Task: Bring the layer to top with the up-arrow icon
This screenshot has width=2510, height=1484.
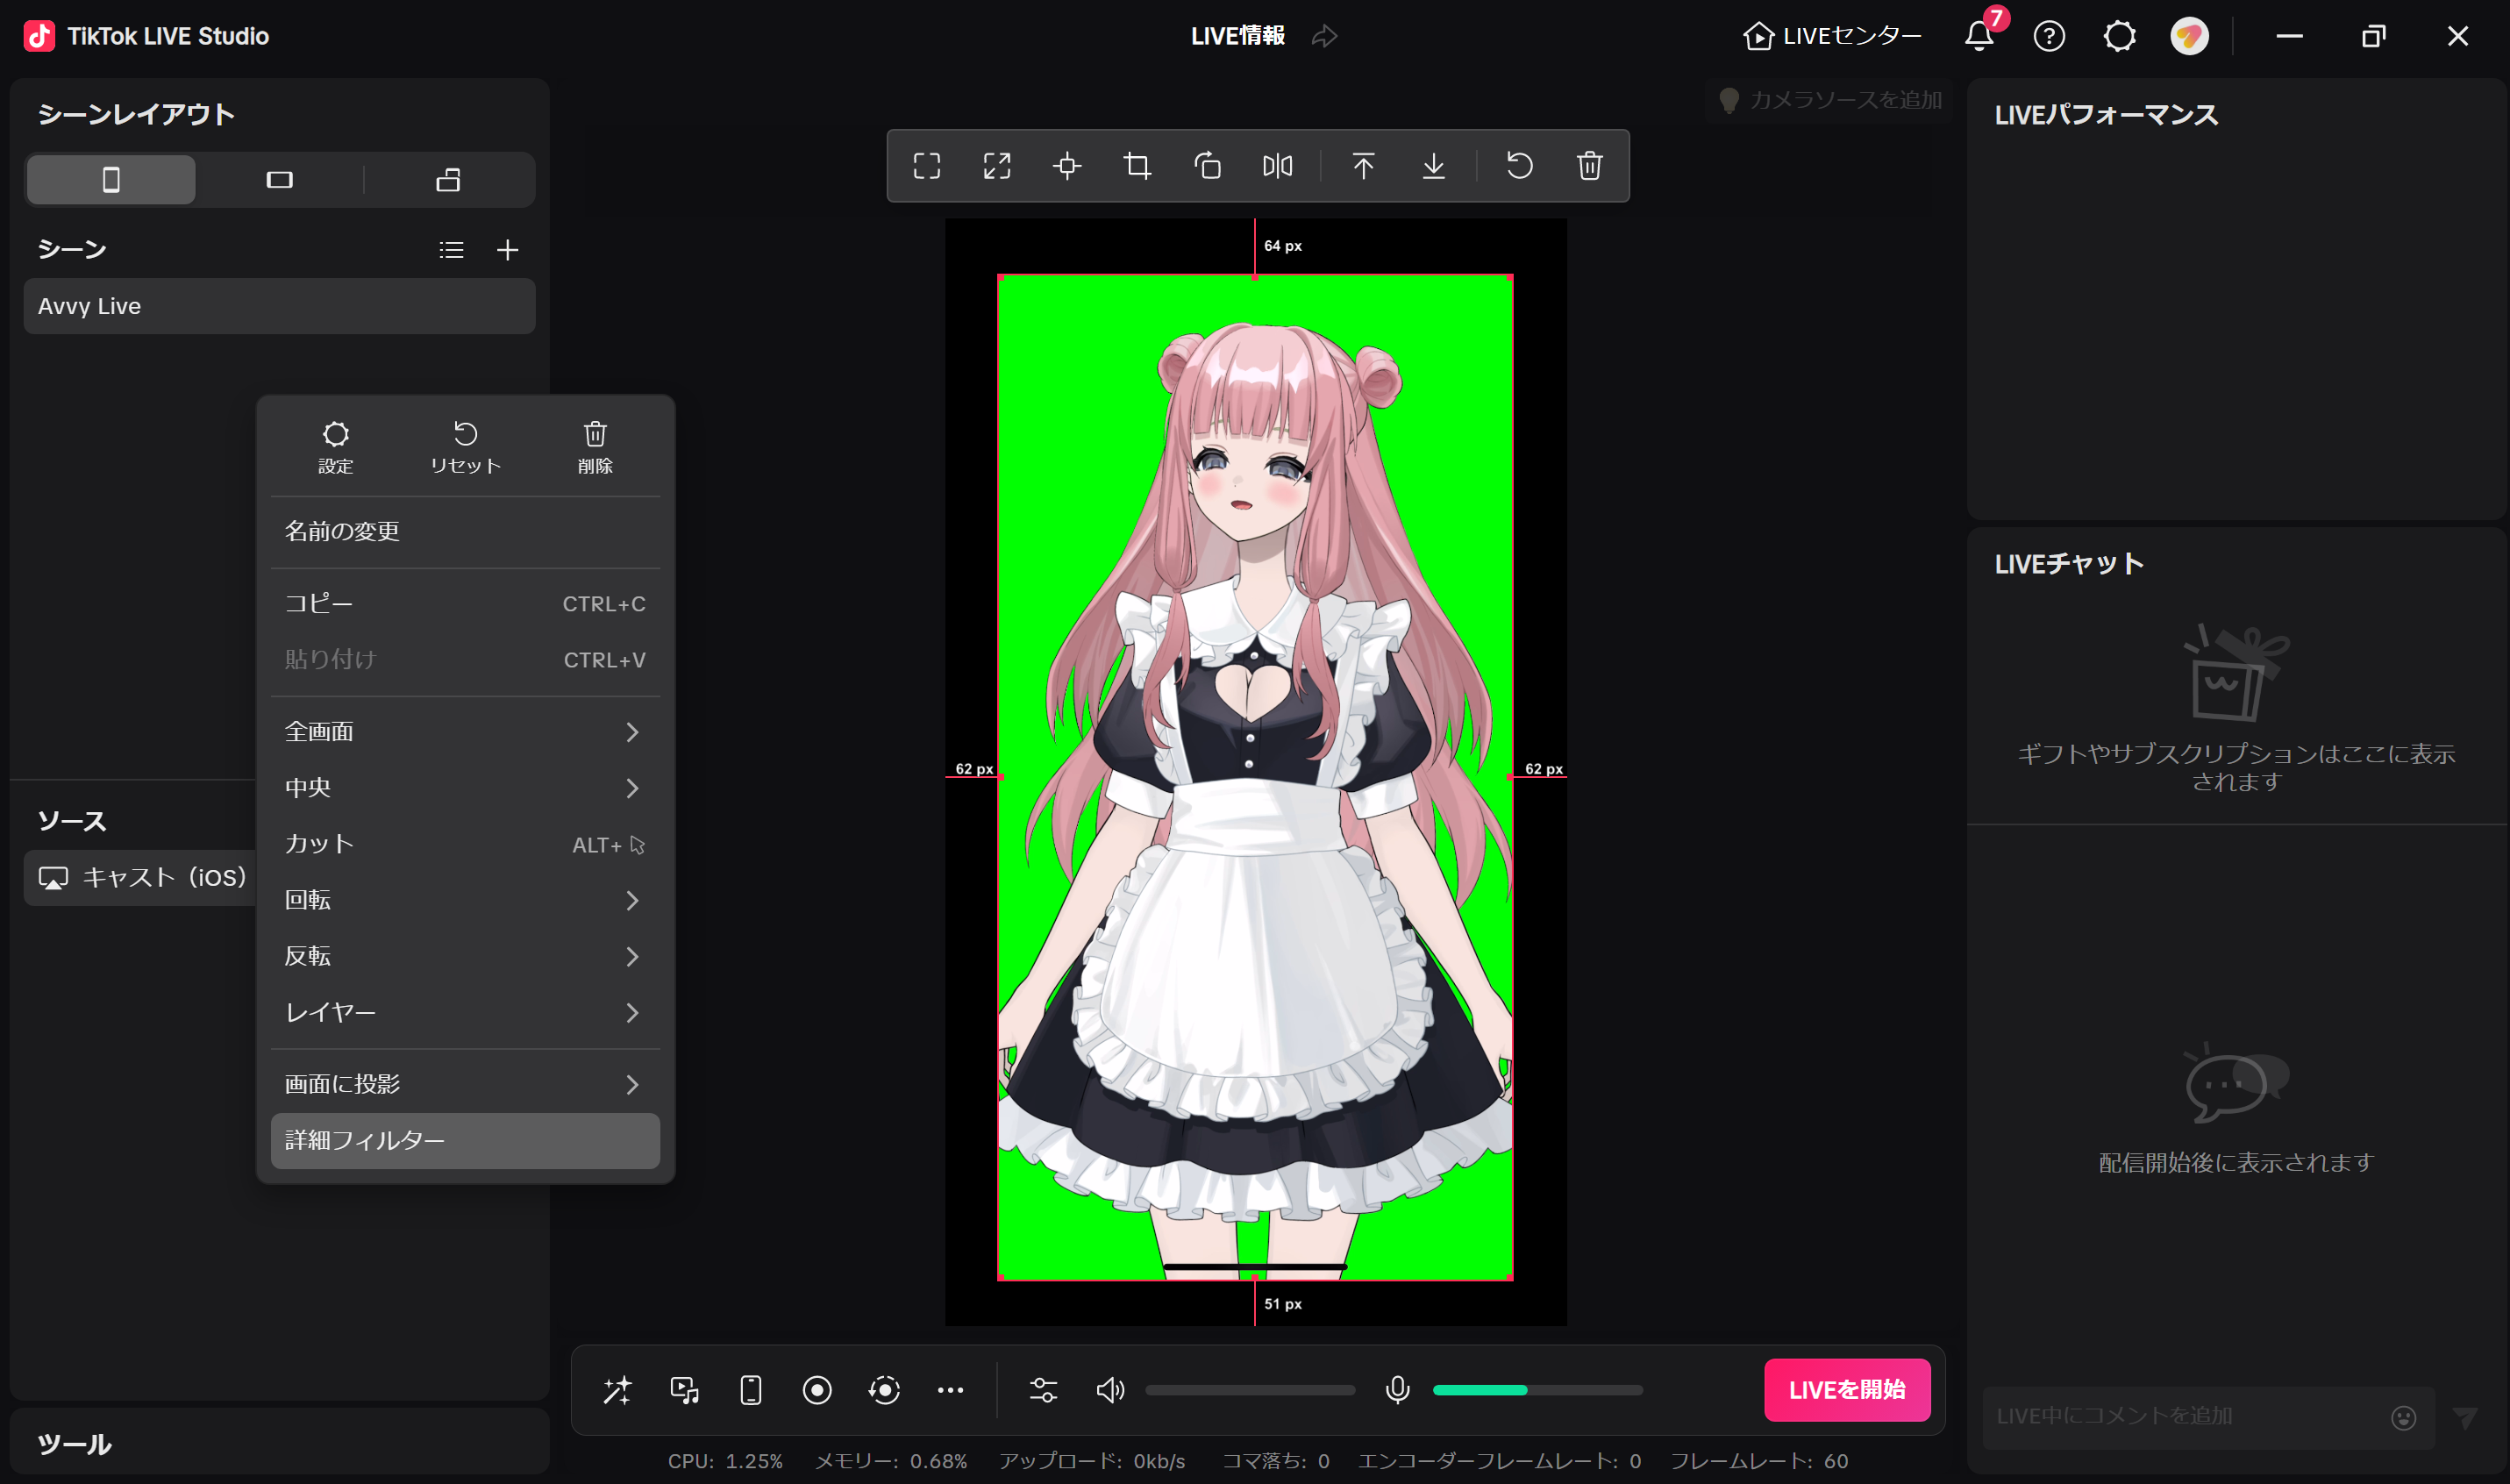Action: pyautogui.click(x=1364, y=166)
